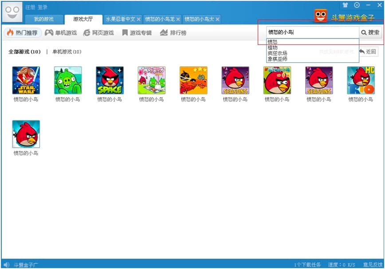The width and height of the screenshot is (385, 269).
Task: Toggle the speaker sound icon in status bar
Action: (x=7, y=265)
